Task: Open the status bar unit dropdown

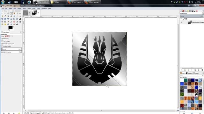Action: (x=33, y=113)
